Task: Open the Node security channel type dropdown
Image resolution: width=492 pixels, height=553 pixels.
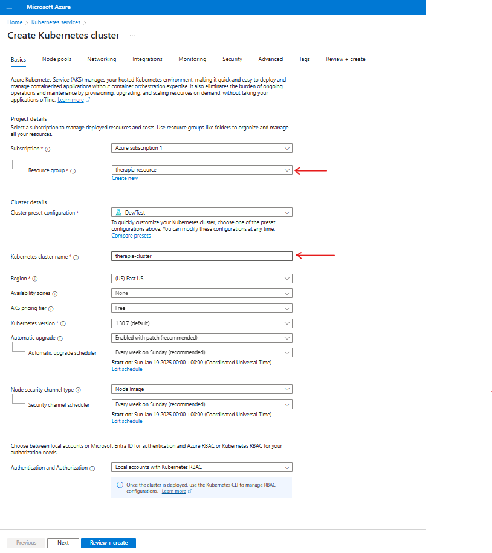Action: click(202, 389)
